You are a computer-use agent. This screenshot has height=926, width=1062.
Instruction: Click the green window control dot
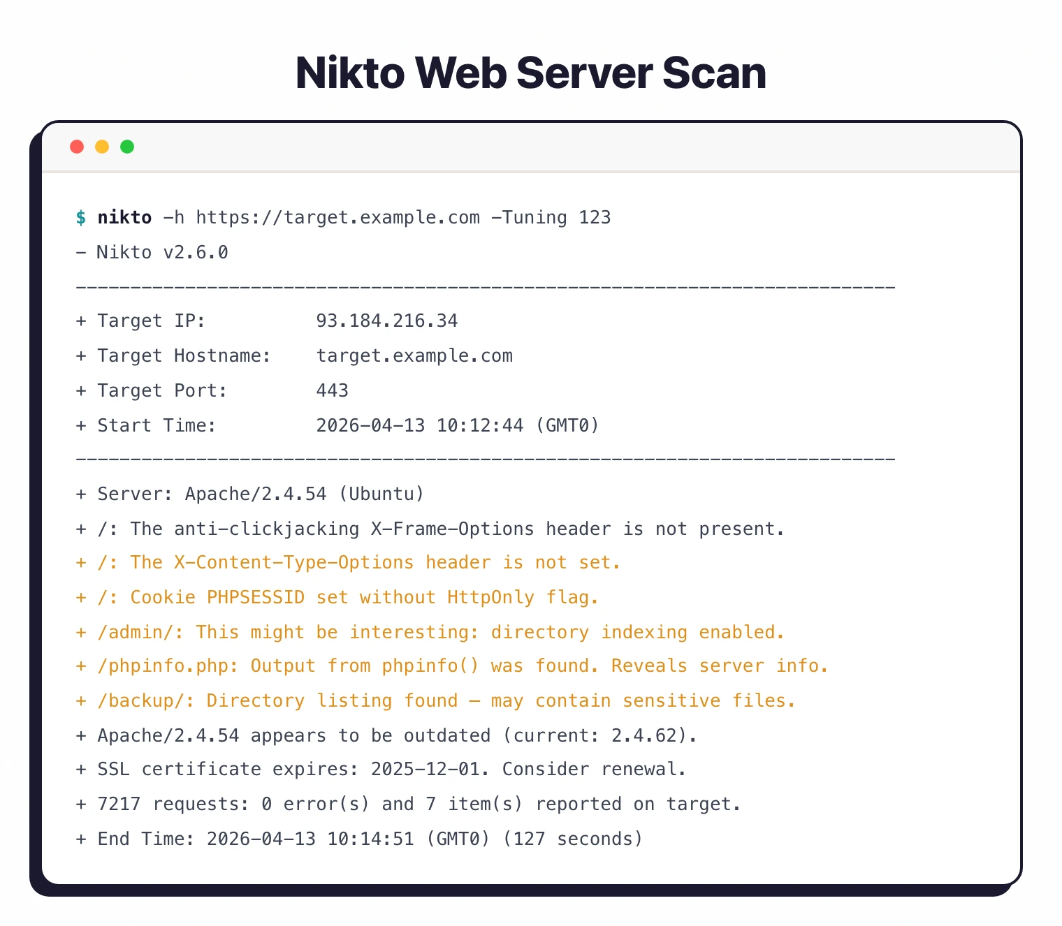127,147
